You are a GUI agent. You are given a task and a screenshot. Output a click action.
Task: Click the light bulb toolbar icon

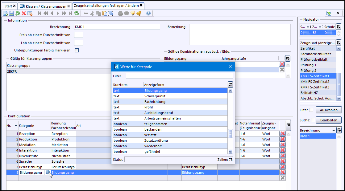(x=133, y=13)
